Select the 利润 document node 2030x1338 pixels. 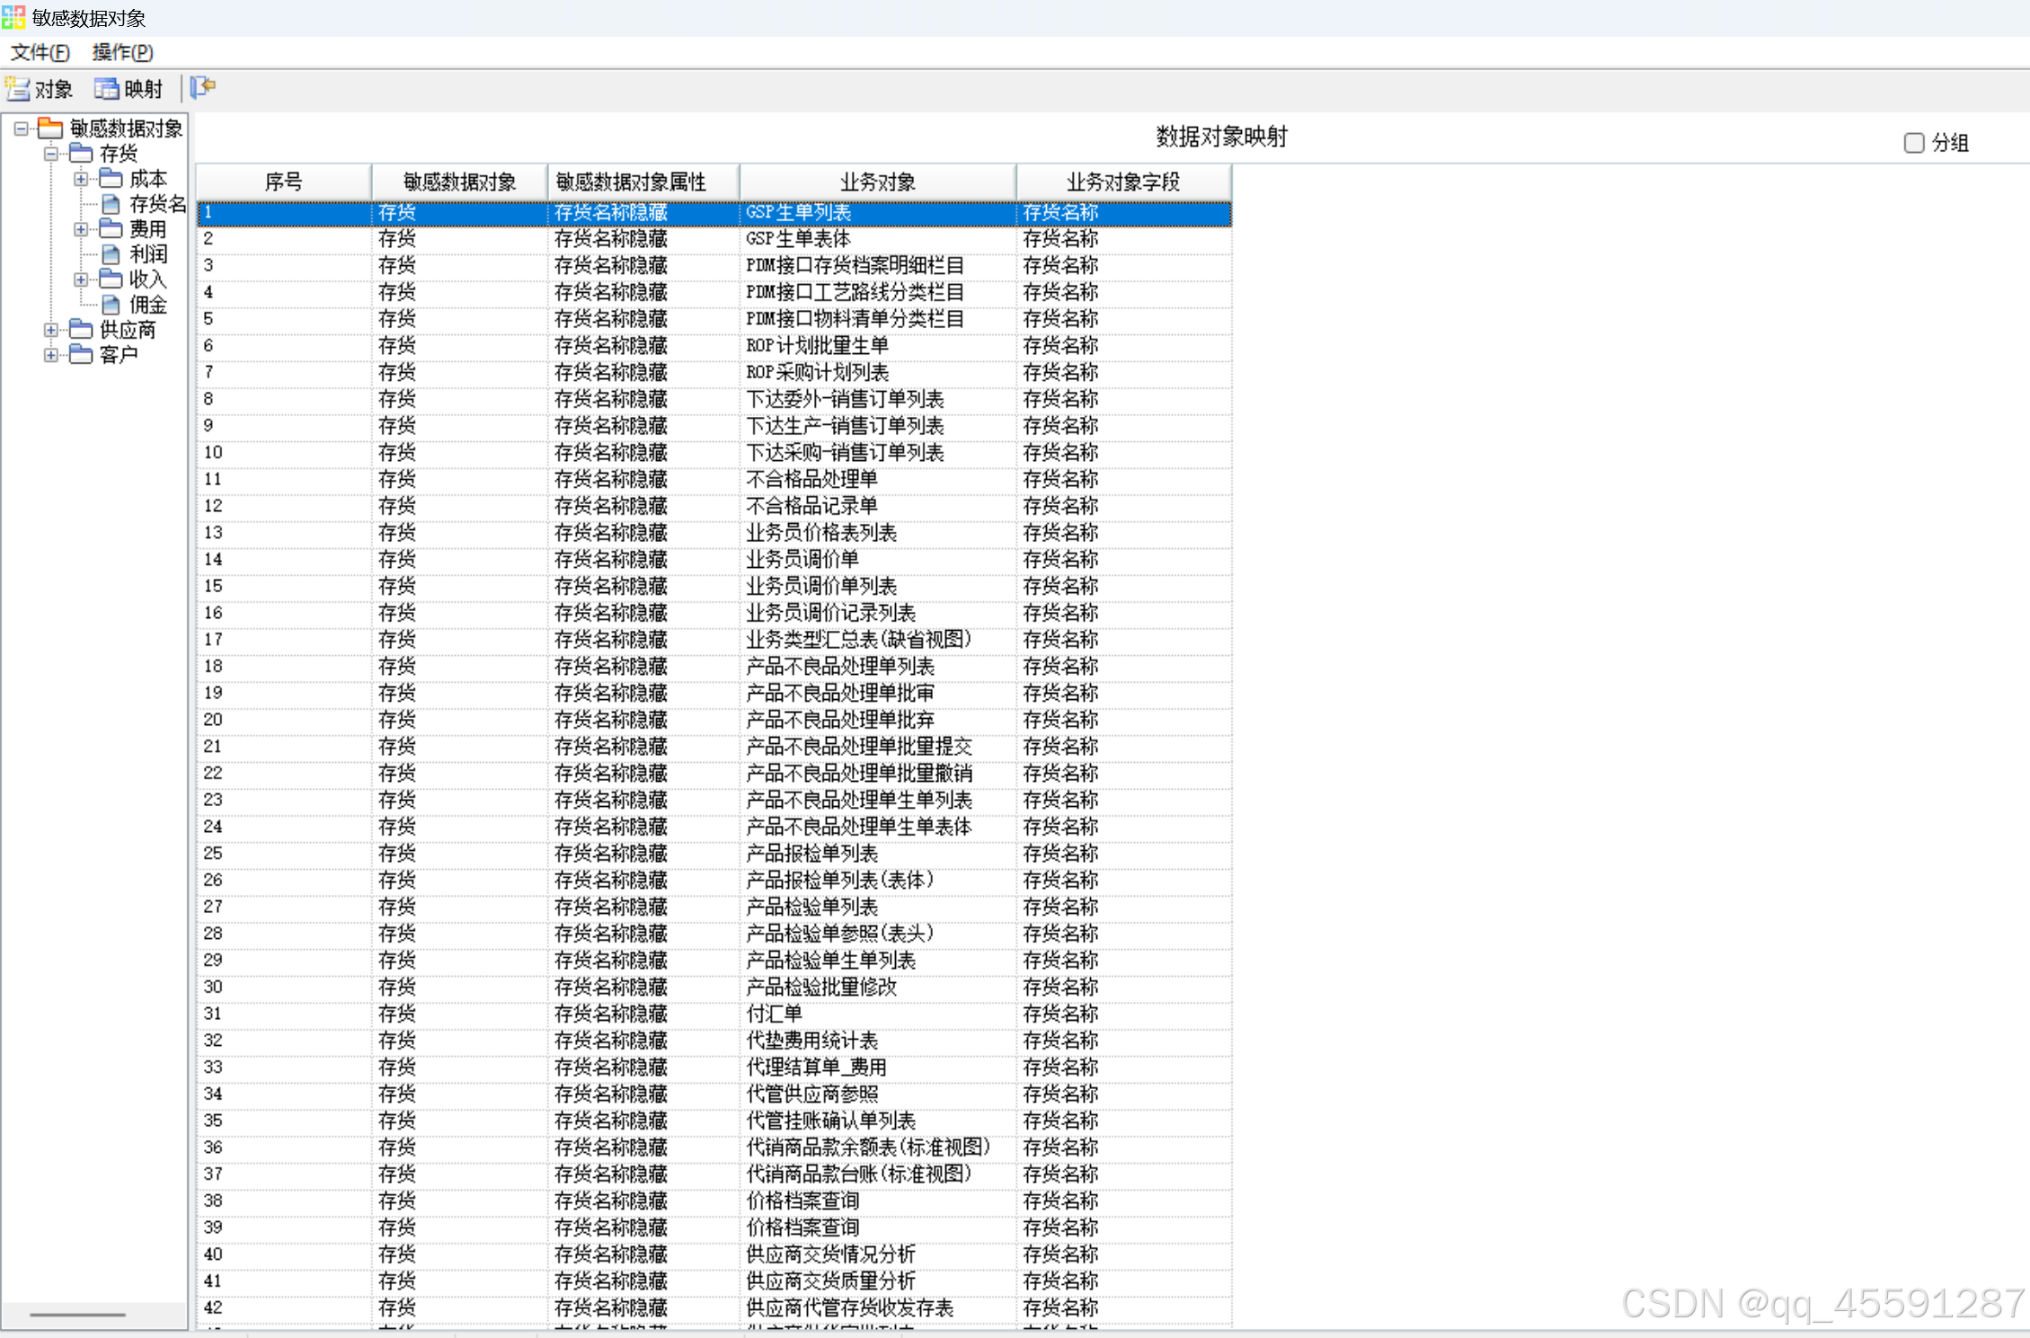(147, 254)
